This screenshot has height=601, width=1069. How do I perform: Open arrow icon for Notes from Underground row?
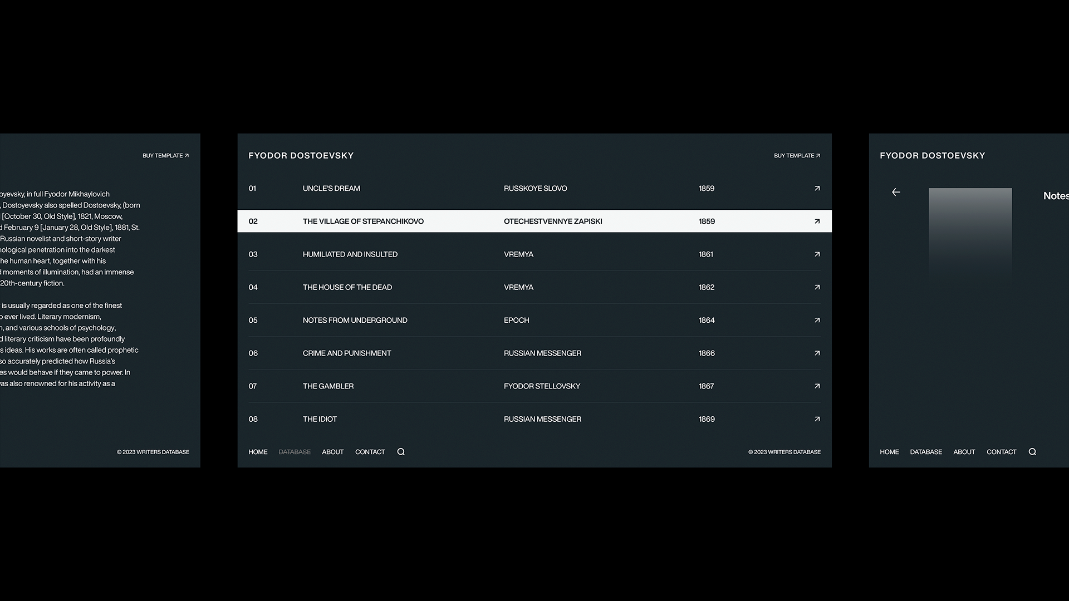817,320
